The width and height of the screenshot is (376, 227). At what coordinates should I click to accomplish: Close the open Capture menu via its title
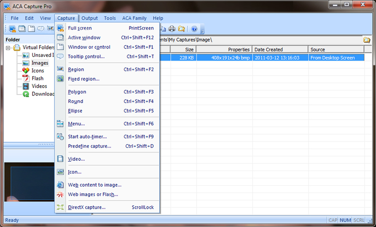click(x=66, y=18)
